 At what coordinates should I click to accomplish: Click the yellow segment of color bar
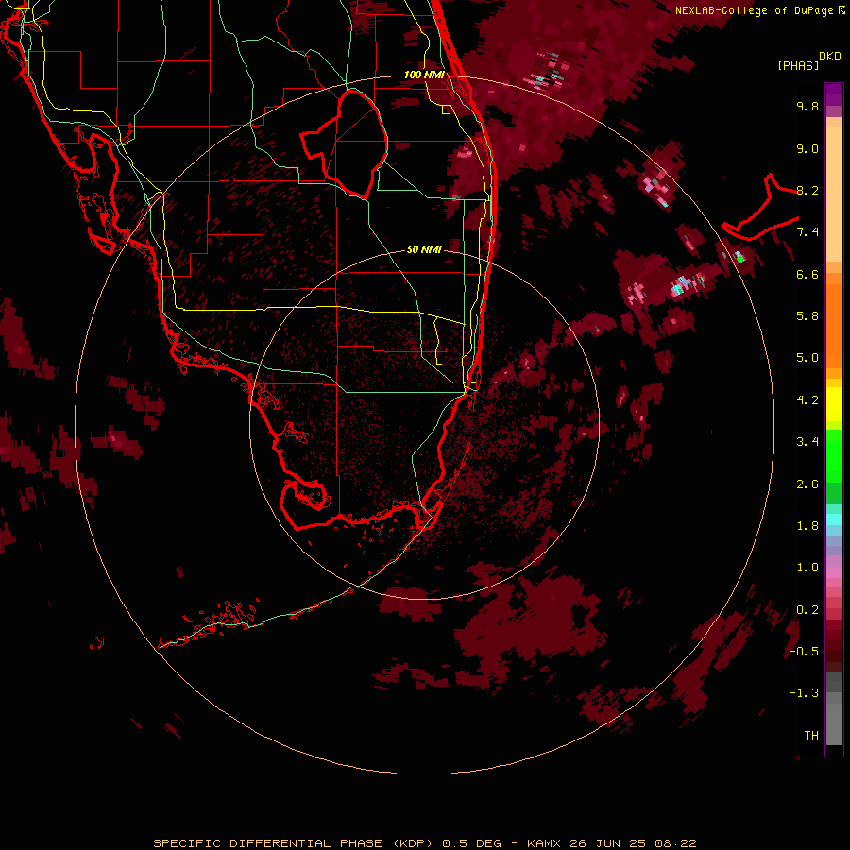pos(834,404)
